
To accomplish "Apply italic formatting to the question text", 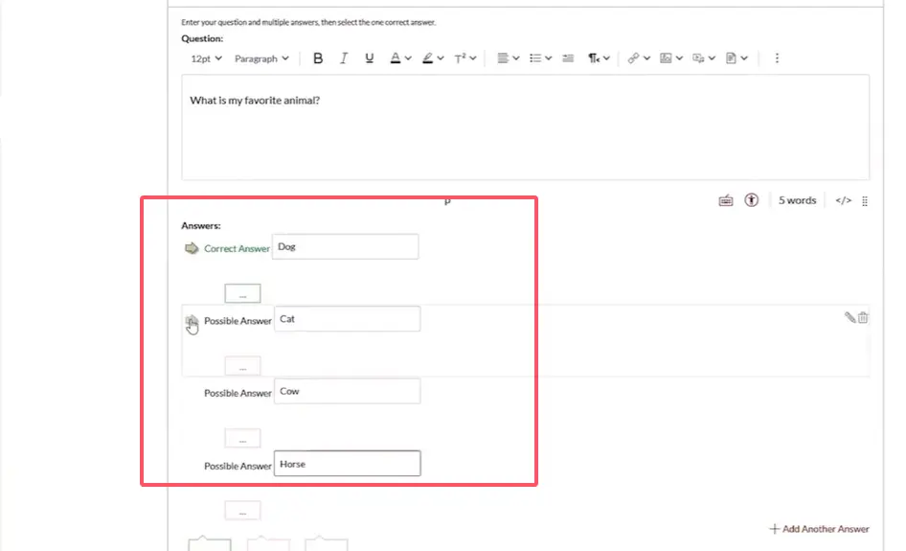I will click(344, 58).
